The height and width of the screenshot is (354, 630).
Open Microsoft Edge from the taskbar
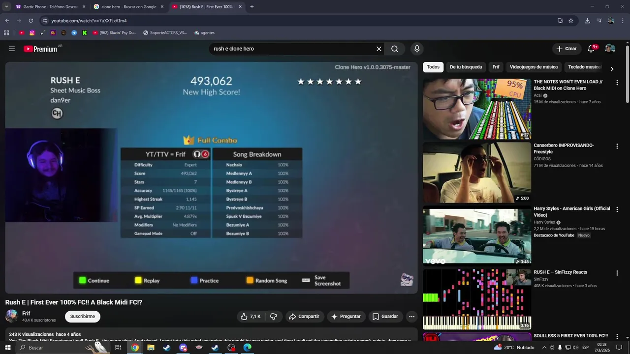click(x=248, y=348)
